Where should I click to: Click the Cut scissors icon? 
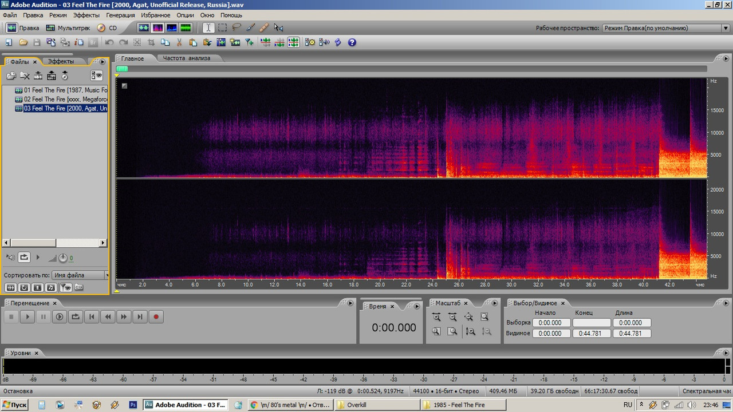point(179,42)
